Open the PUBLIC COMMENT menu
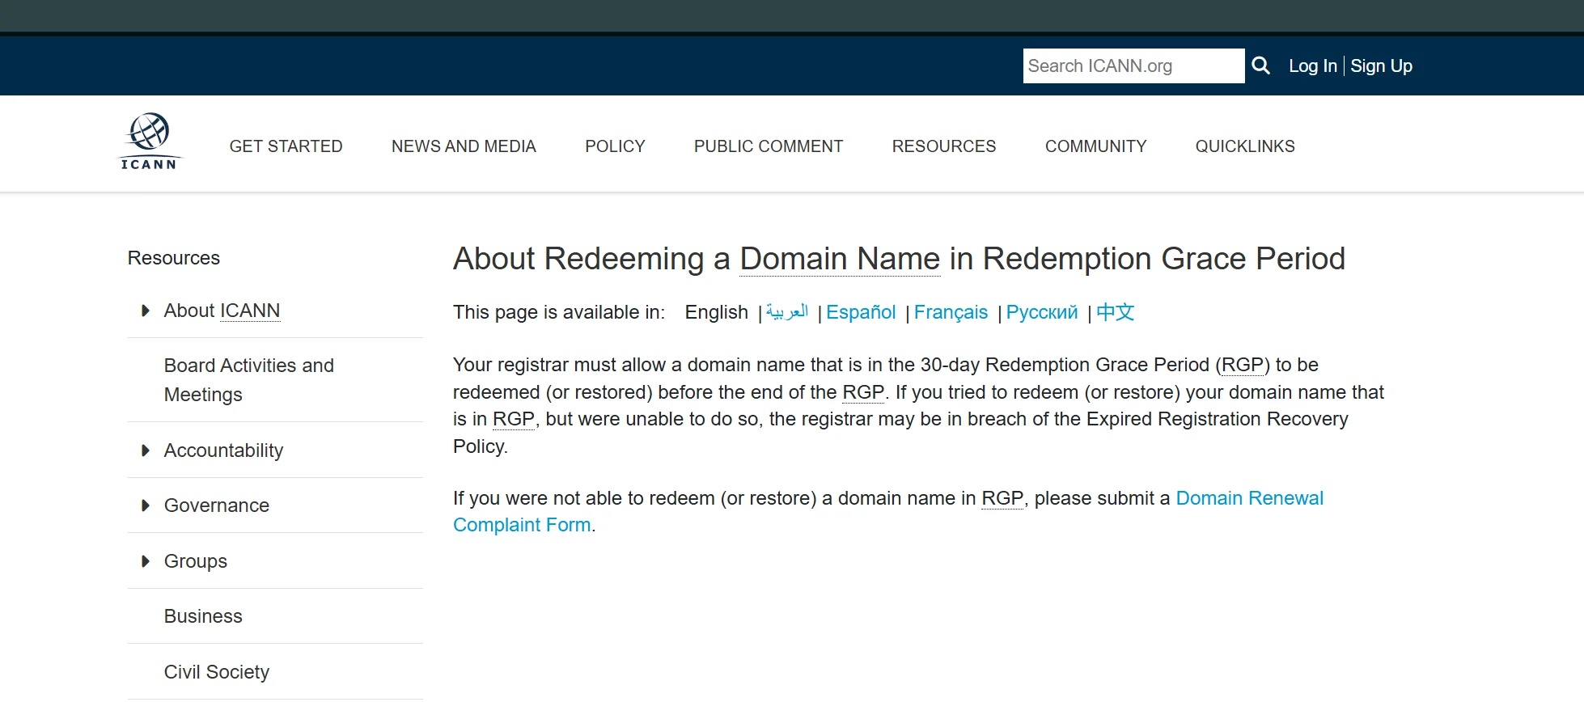The image size is (1584, 702). pyautogui.click(x=769, y=146)
